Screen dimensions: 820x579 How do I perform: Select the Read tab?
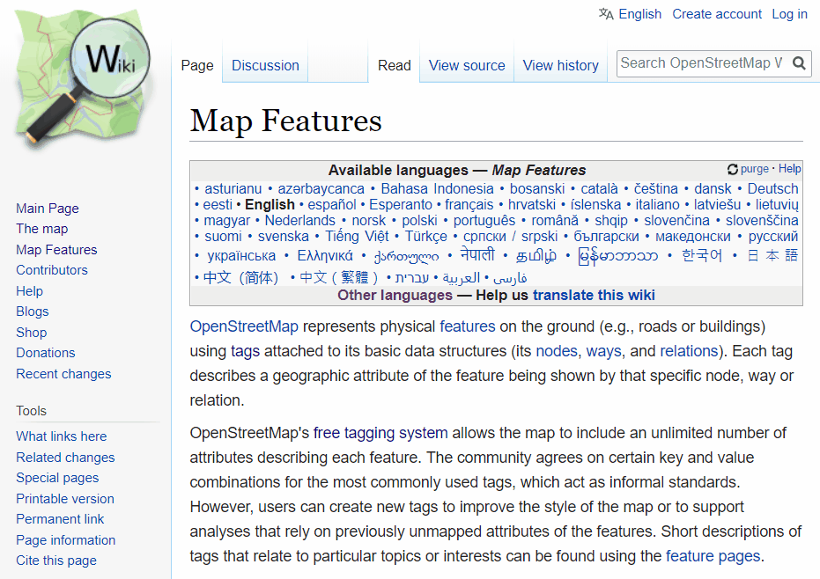(394, 65)
